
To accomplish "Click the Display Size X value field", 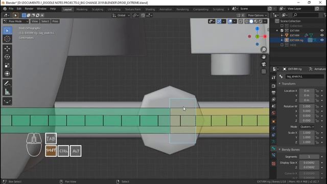I will 309,163.
